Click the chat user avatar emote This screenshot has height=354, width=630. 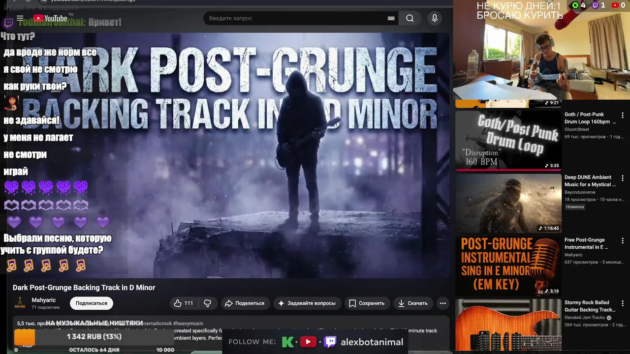point(11,103)
